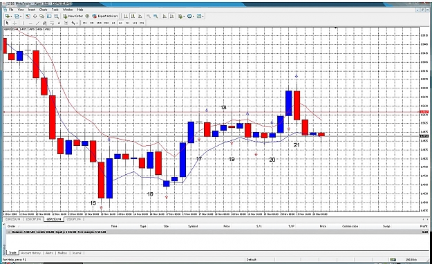Open the Strategy Tester panel
Viewport: 432px width, 264px height.
pyautogui.click(x=57, y=16)
